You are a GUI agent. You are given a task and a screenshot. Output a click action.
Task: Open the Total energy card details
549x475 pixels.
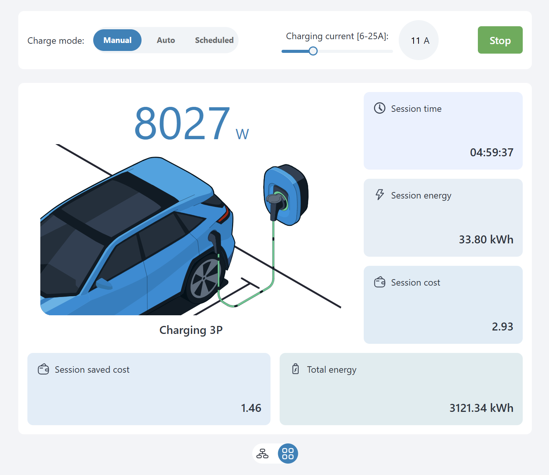(x=401, y=389)
